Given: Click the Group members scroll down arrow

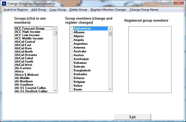Looking at the screenshot, I should tap(110, 89).
